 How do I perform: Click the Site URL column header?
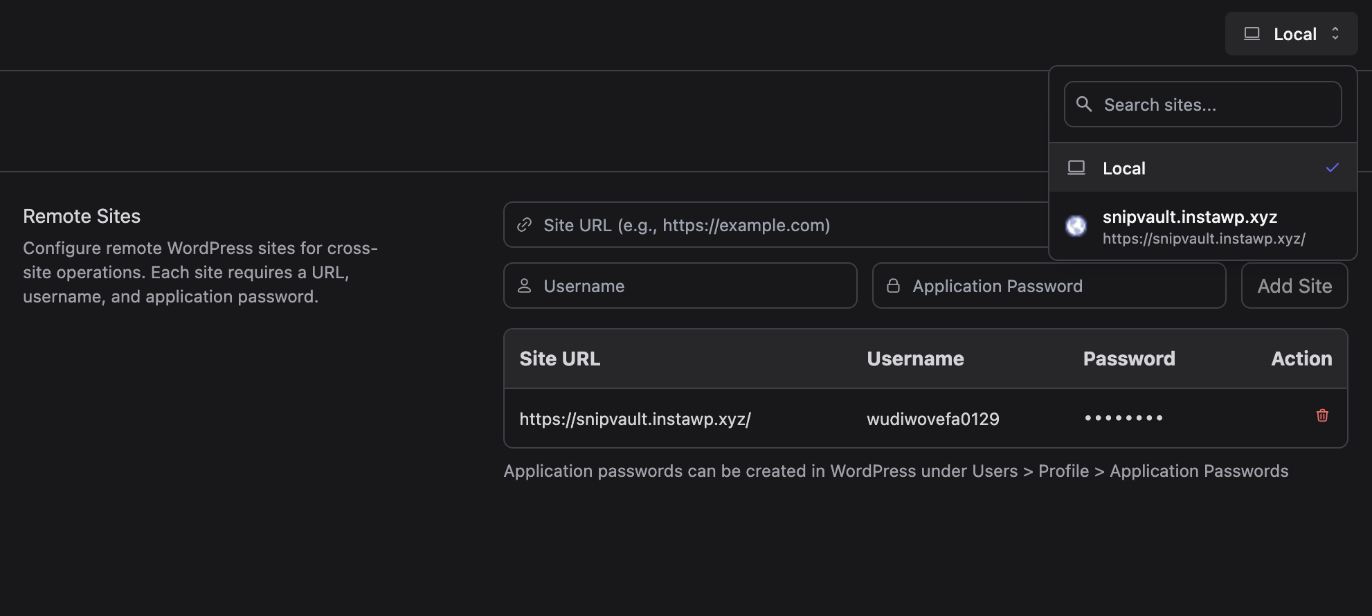[560, 359]
